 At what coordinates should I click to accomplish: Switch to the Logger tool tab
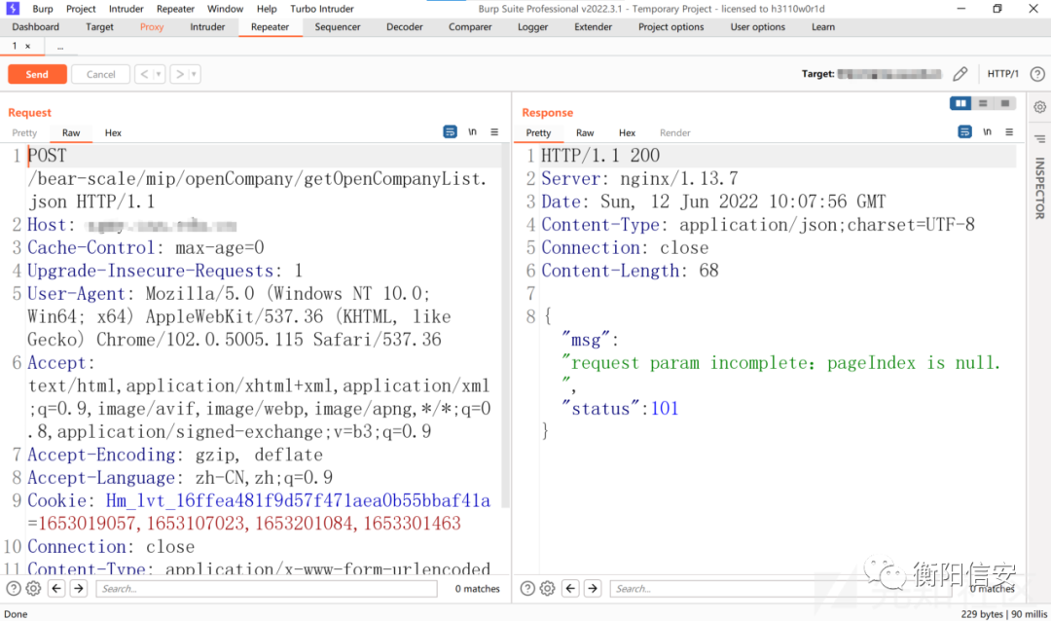[x=532, y=27]
